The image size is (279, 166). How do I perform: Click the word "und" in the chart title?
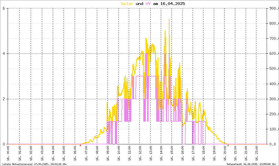pyautogui.click(x=139, y=4)
